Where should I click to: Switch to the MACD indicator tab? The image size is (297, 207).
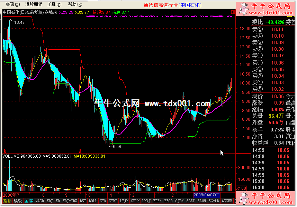(x=39, y=201)
